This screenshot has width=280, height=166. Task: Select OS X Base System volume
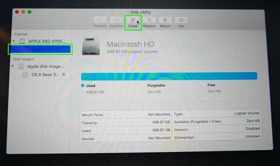coord(46,75)
